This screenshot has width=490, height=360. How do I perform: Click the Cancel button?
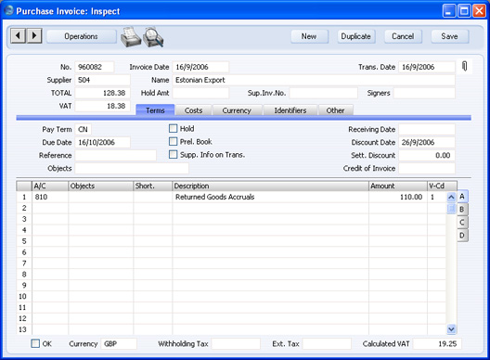(x=403, y=36)
